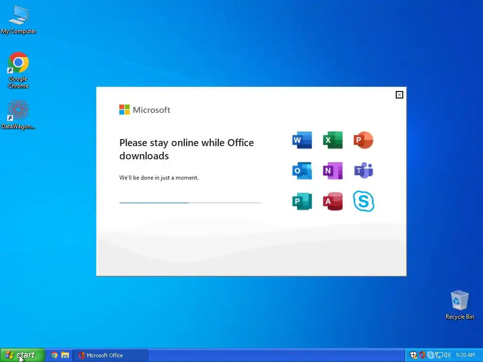
Task: Click the 'Please stay online while Office downloads' heading
Action: click(x=186, y=149)
